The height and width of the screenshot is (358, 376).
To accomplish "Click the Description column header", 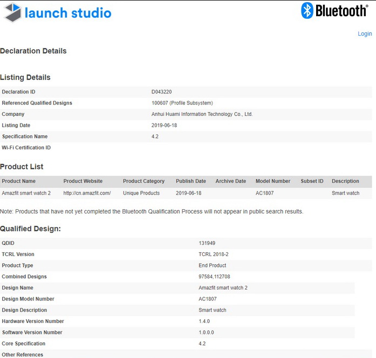I will pyautogui.click(x=345, y=181).
